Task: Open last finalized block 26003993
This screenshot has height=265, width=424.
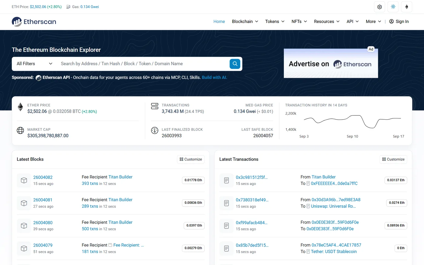Action: pyautogui.click(x=172, y=136)
